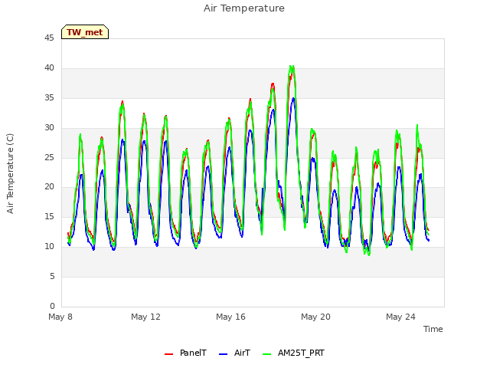The height and width of the screenshot is (368, 490).
Task: Click the 0 y-axis tick label
Action: point(52,306)
